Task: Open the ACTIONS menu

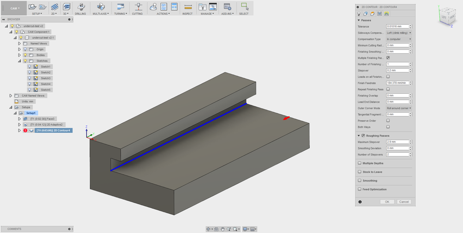Action: tap(163, 13)
